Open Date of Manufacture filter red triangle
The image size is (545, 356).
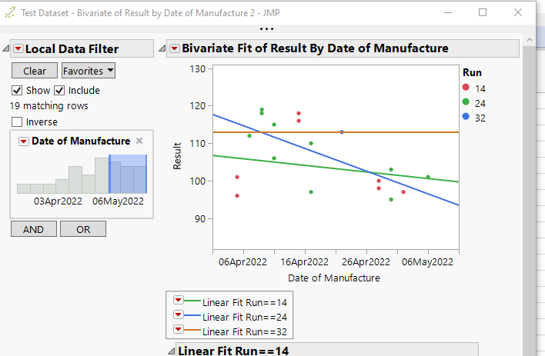click(24, 141)
